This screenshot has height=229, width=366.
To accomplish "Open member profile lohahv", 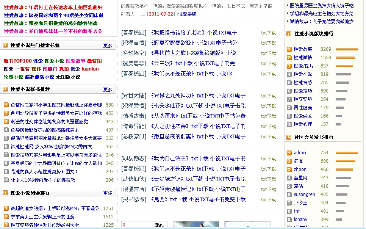I will [300, 220].
